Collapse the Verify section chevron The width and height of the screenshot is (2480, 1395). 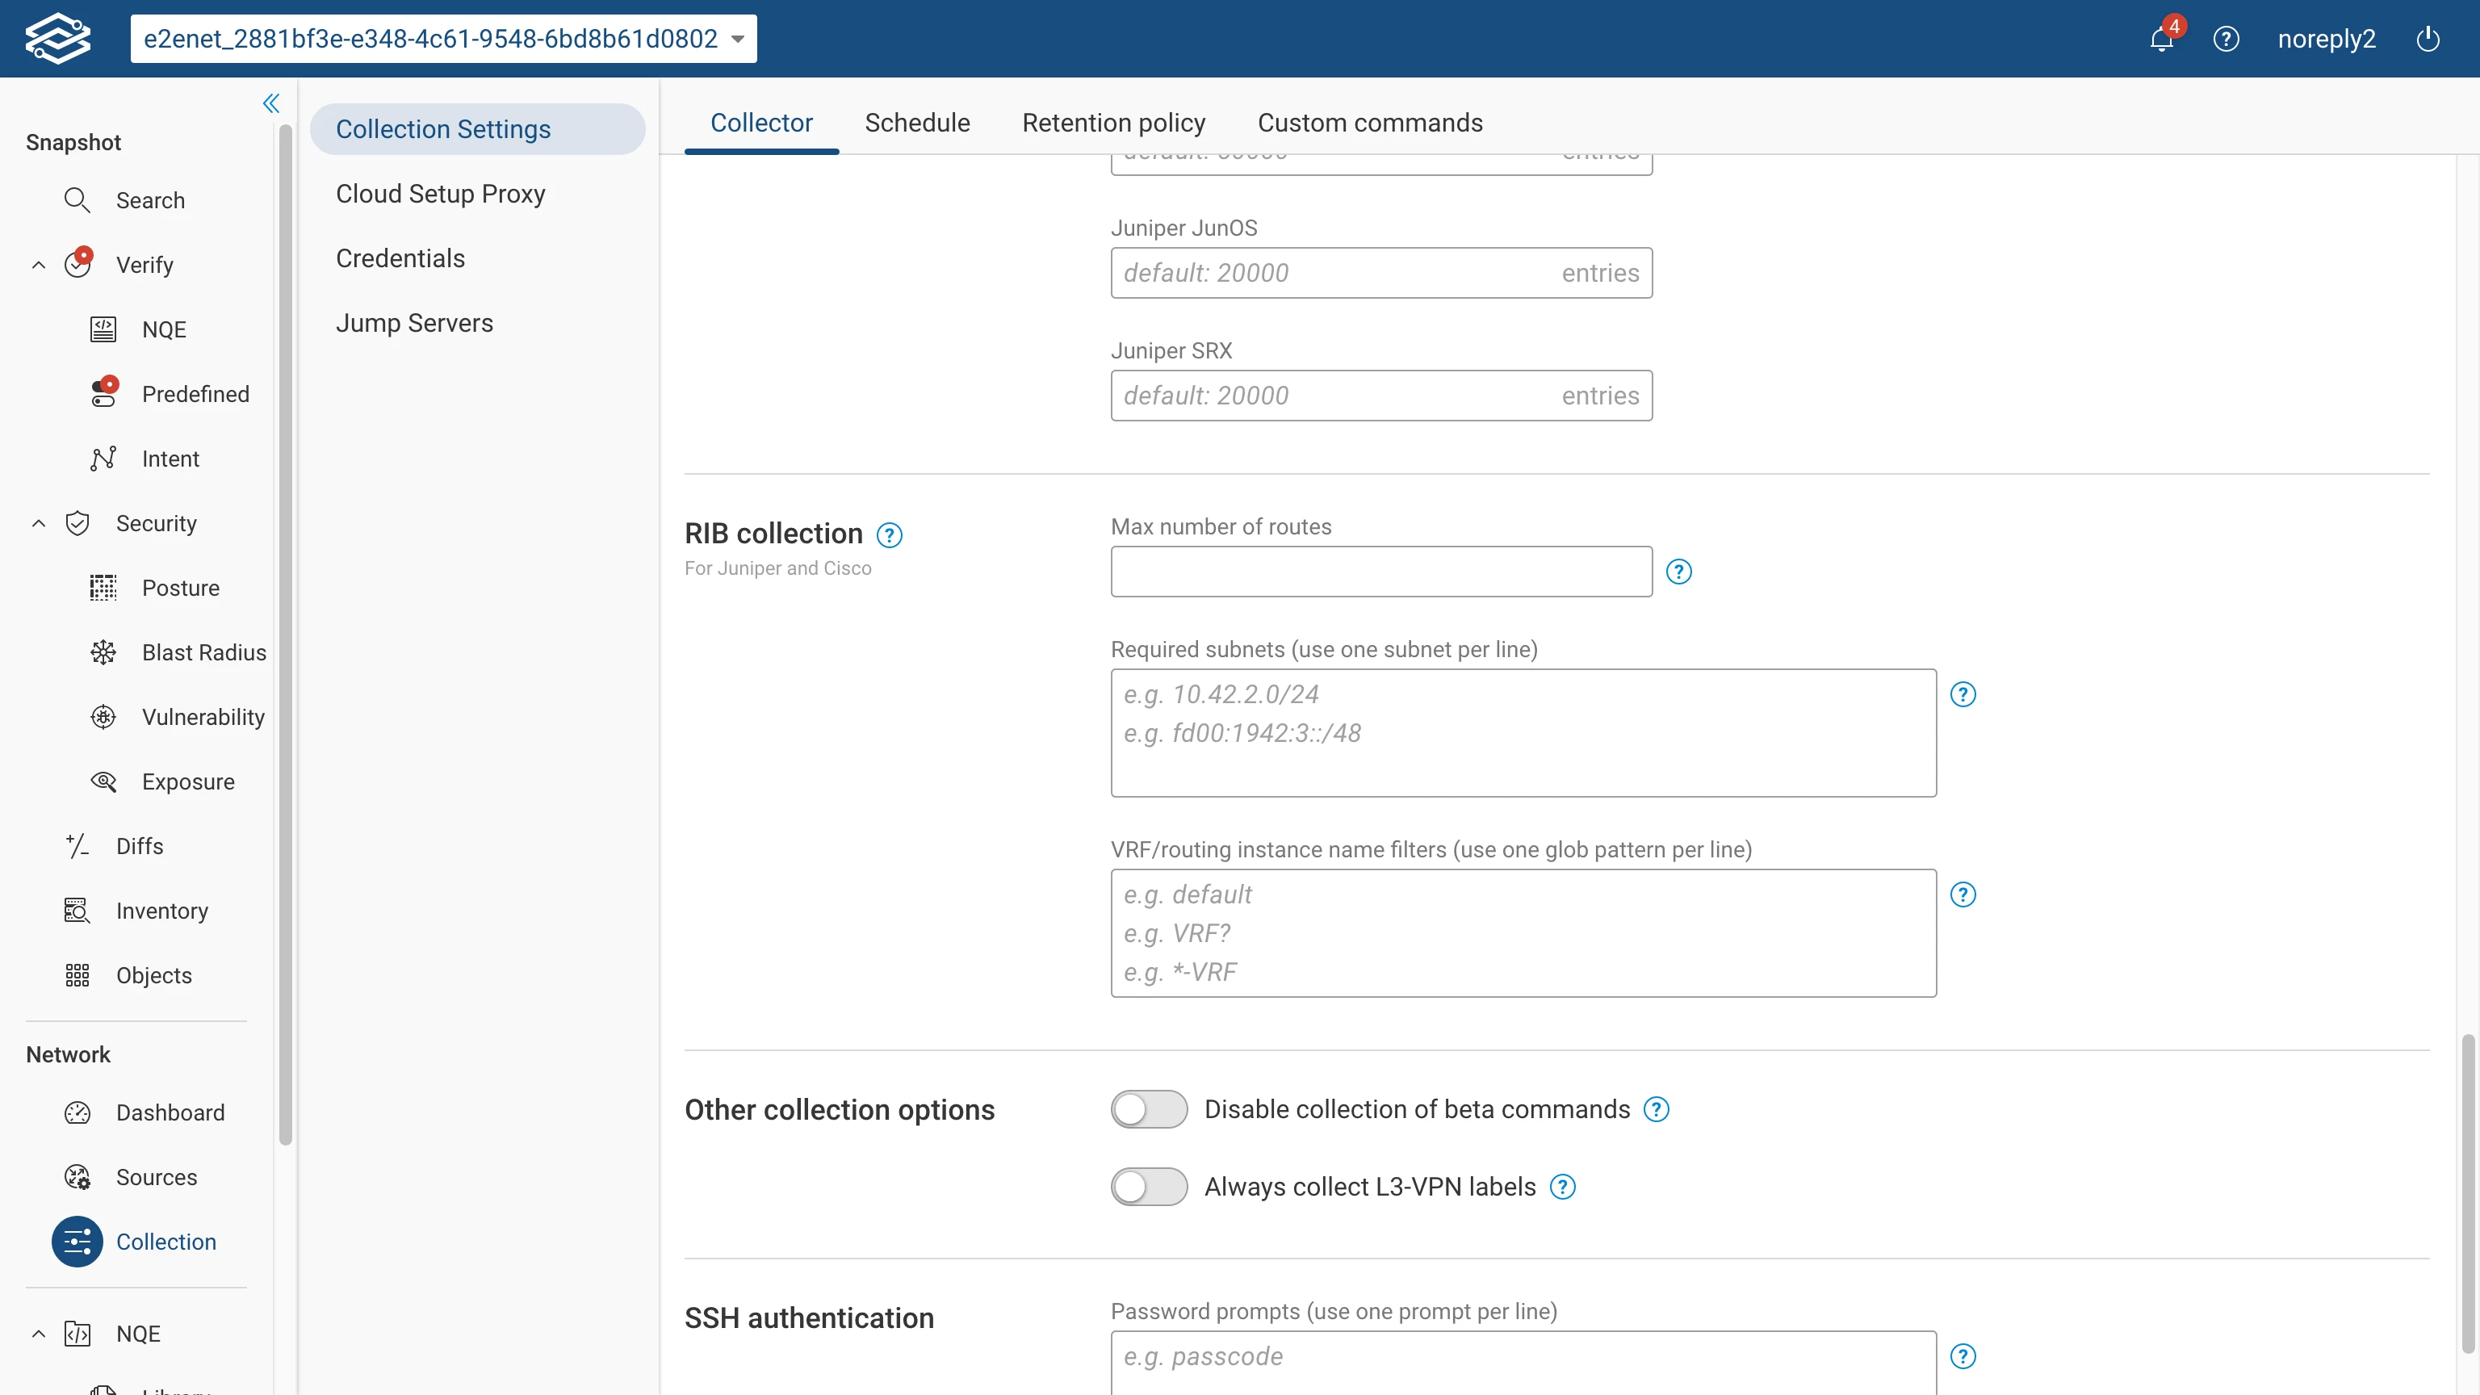39,265
